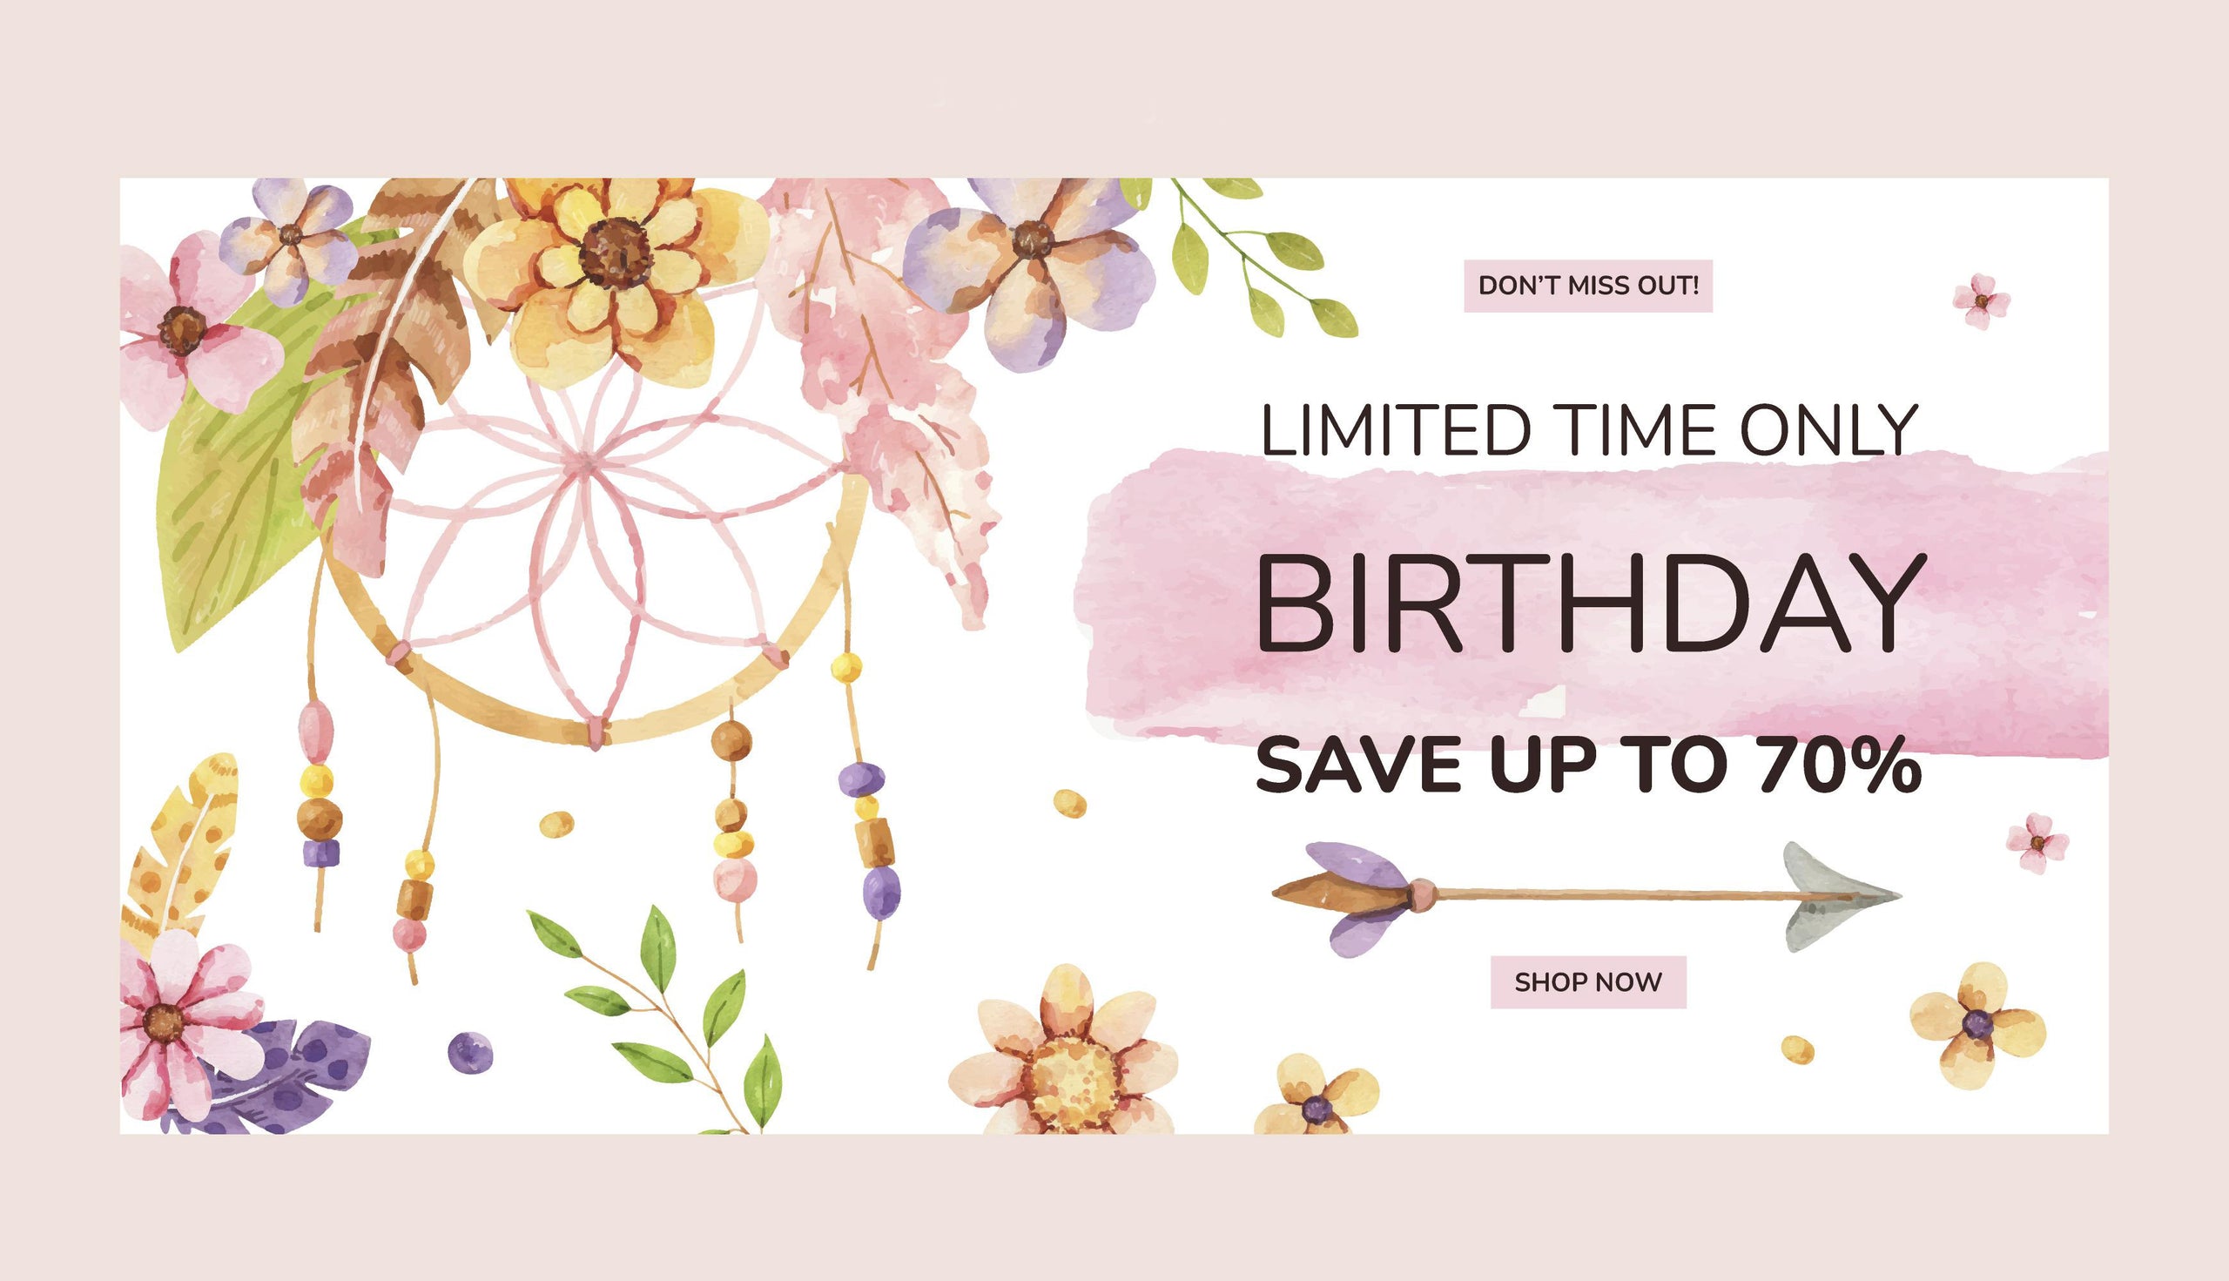2229x1281 pixels.
Task: Click the dreamcatcher web center
Action: coord(583,464)
